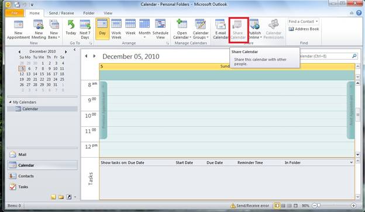Open the Send / Receive tab
The width and height of the screenshot is (365, 212).
pyautogui.click(x=61, y=13)
